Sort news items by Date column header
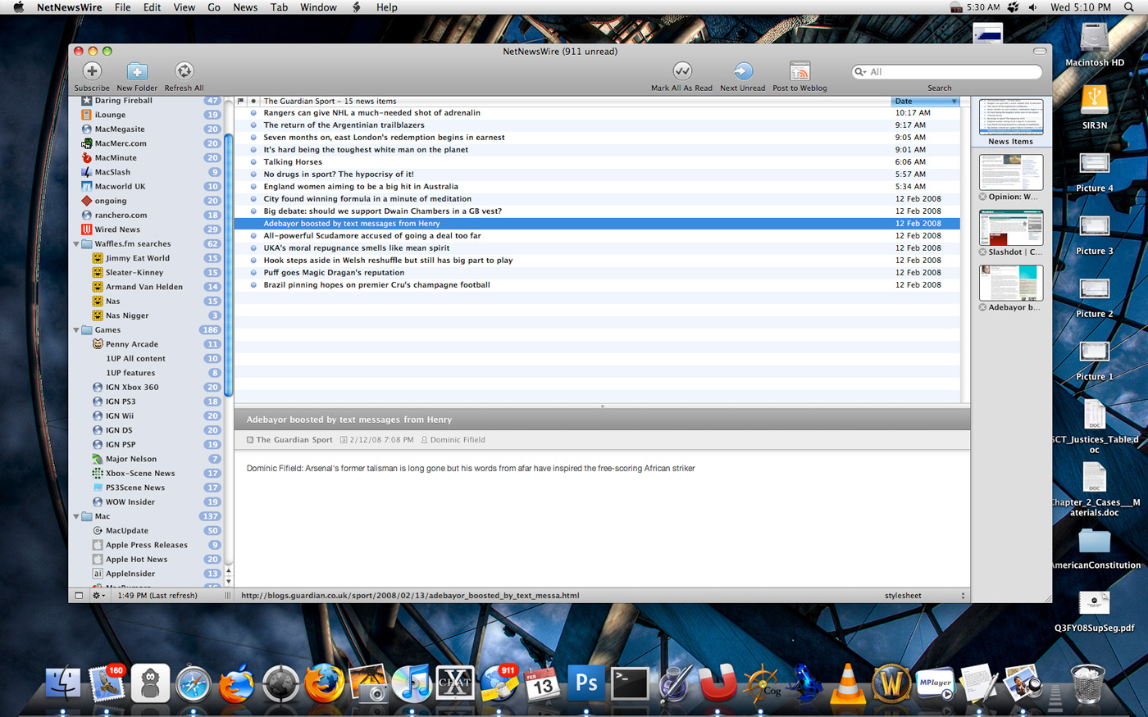Screen dimensions: 1148x717 point(924,102)
